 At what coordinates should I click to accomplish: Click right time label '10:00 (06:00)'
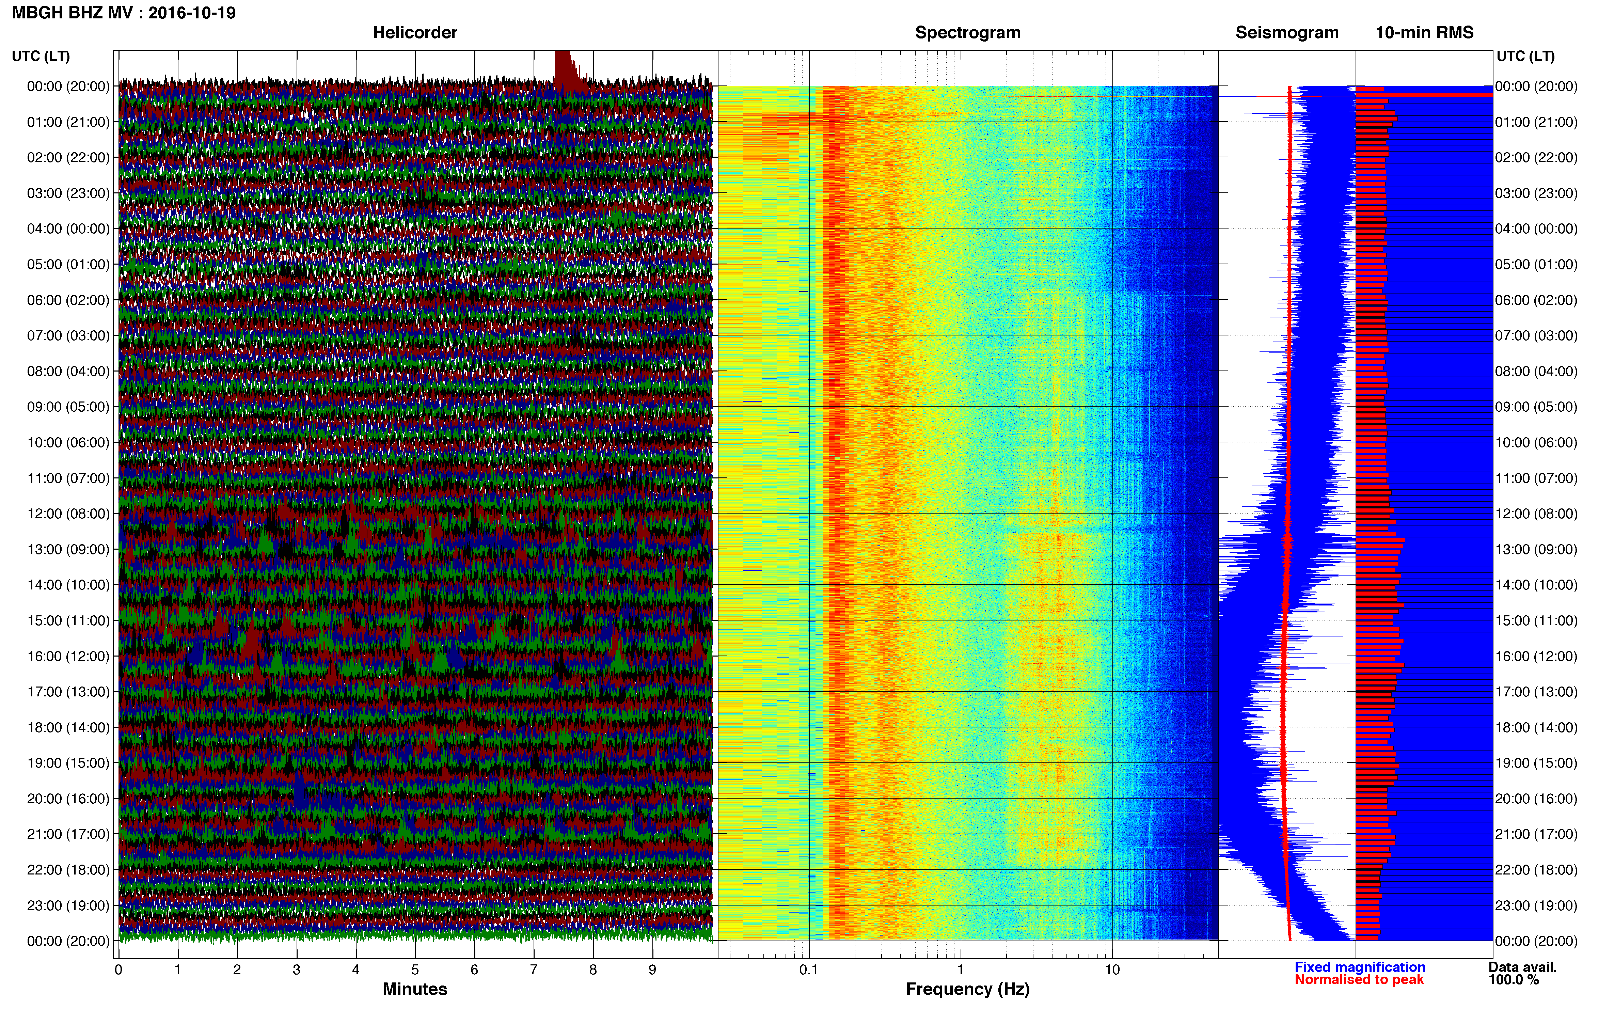tap(1536, 442)
